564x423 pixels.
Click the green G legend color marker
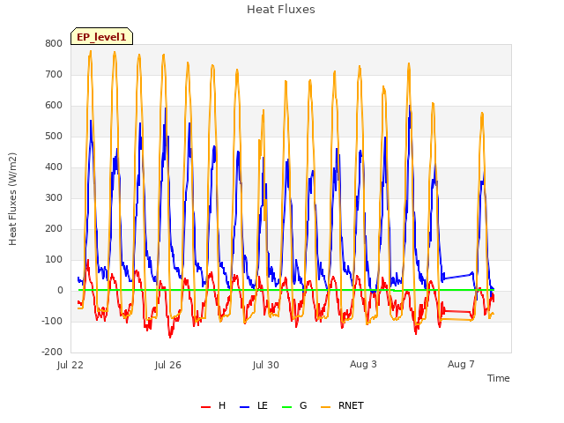point(286,407)
